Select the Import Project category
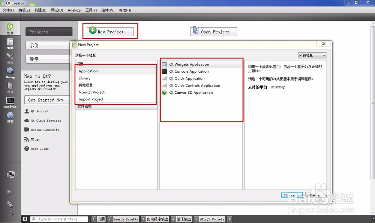The image size is (375, 223). tap(116, 99)
